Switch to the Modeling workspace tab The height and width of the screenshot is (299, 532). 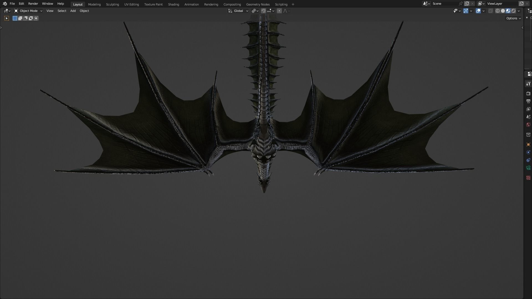tap(94, 4)
